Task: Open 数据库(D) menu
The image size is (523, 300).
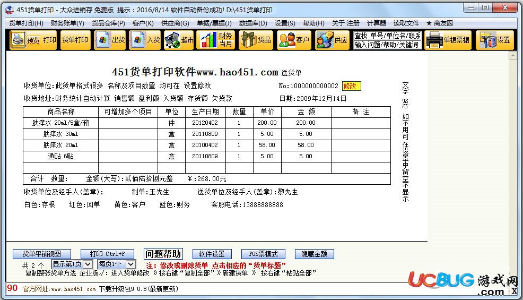Action: (253, 23)
